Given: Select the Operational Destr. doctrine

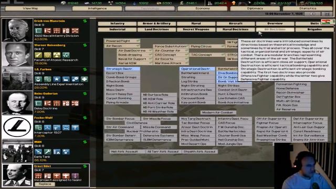Looking at the screenshot, I should 197,69.
